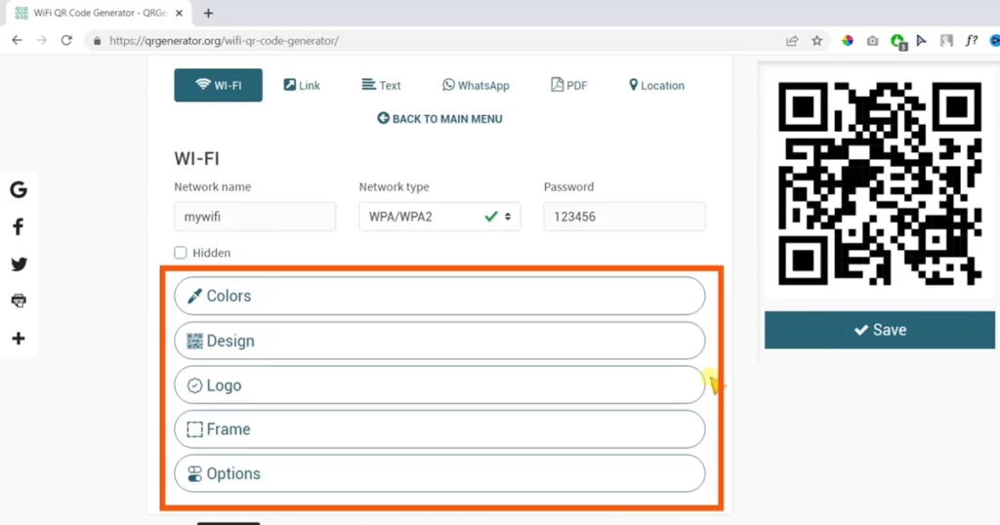Share on Facebook sidebar icon
The image size is (1000, 525).
click(19, 226)
